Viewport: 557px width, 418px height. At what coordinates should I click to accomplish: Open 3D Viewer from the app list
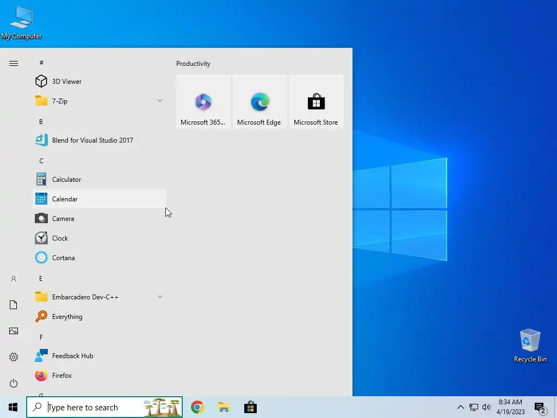pos(100,82)
